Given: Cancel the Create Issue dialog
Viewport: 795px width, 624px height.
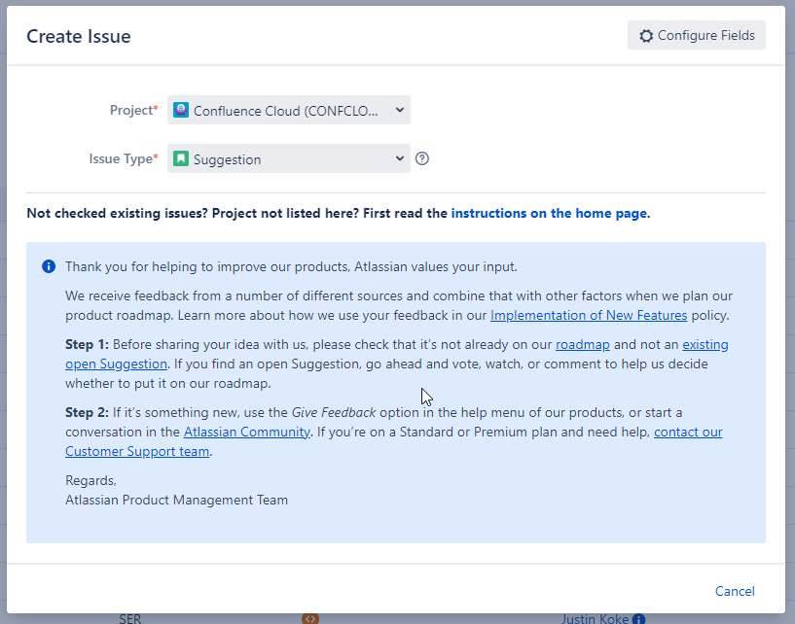Looking at the screenshot, I should 735,591.
